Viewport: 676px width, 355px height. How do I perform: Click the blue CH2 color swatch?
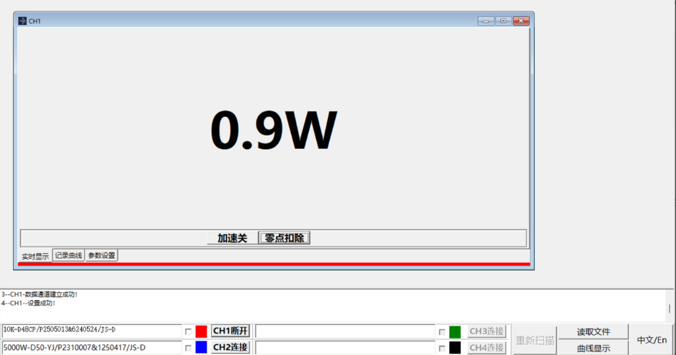click(x=201, y=347)
